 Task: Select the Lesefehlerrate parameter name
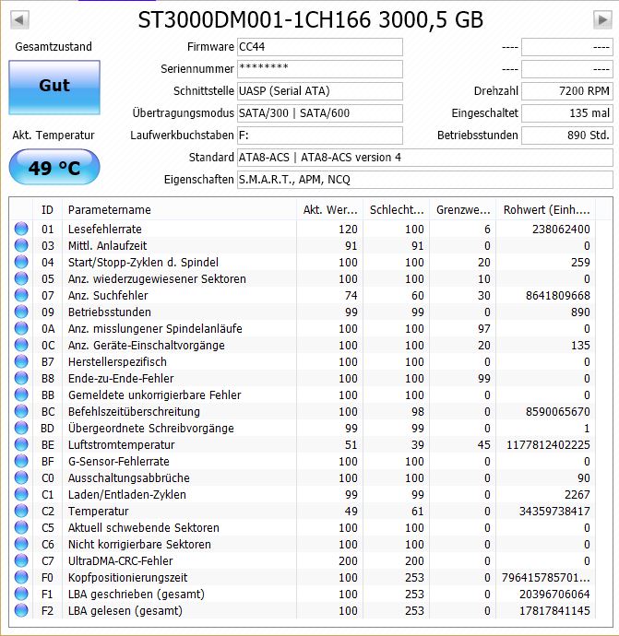point(105,230)
